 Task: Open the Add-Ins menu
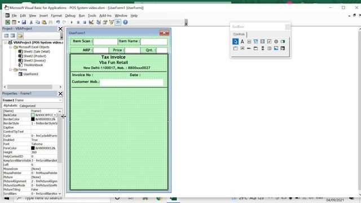tap(105, 16)
